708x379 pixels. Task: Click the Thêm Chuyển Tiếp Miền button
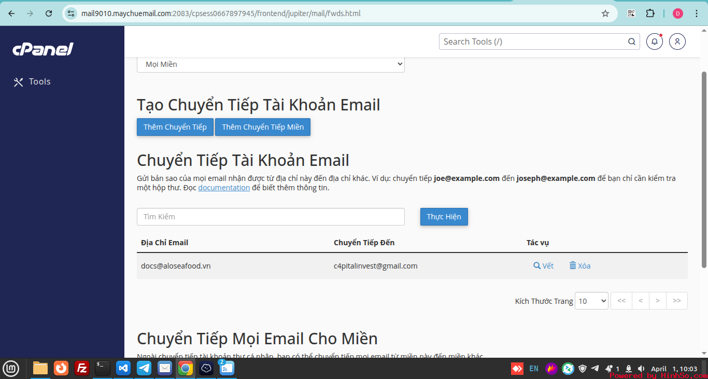[263, 127]
